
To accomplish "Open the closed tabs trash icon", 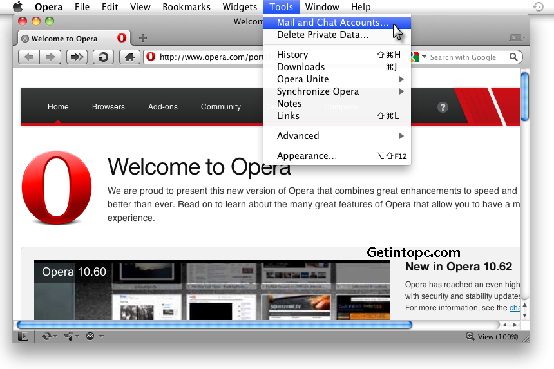I will (x=518, y=37).
